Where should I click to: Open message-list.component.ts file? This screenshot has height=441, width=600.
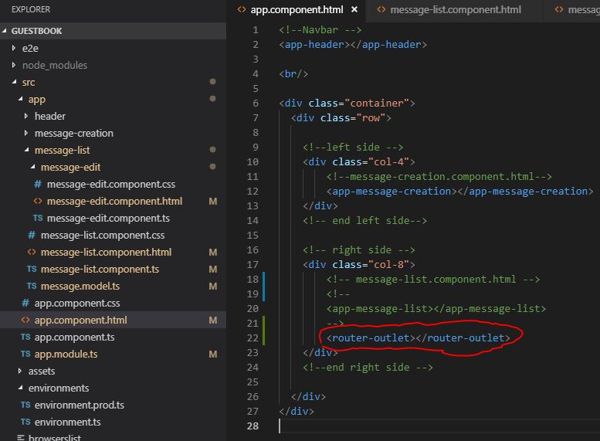(x=100, y=270)
